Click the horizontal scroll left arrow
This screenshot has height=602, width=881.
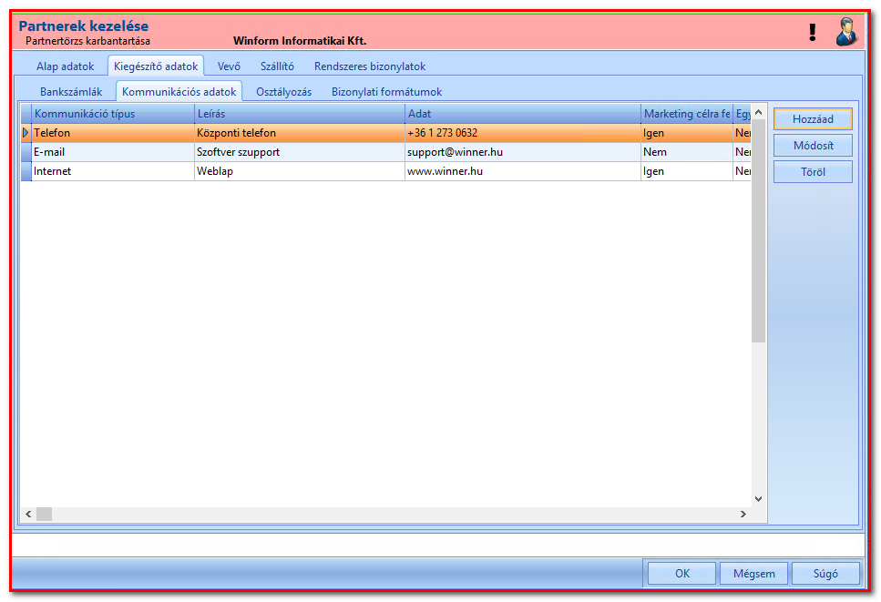[28, 514]
